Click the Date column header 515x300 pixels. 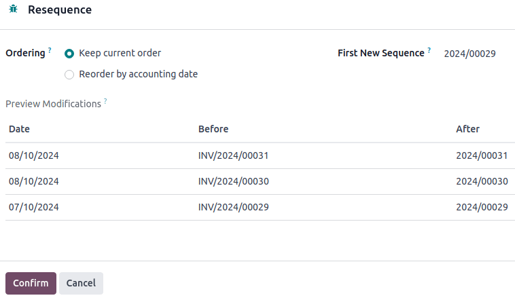20,129
